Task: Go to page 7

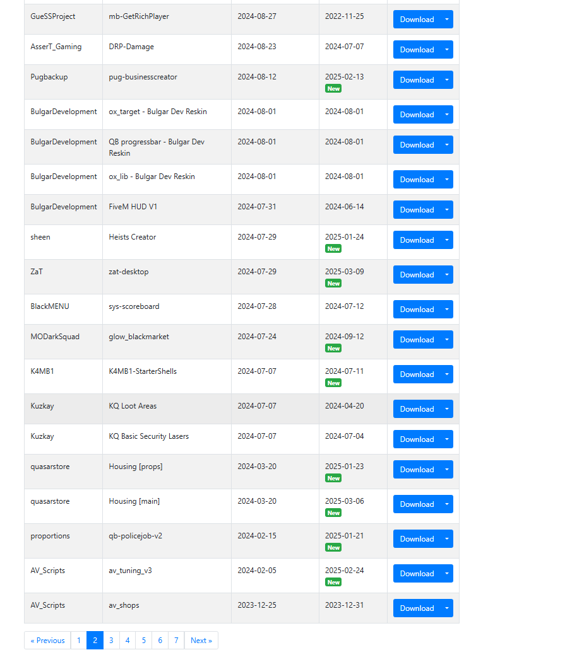Action: pyautogui.click(x=176, y=641)
